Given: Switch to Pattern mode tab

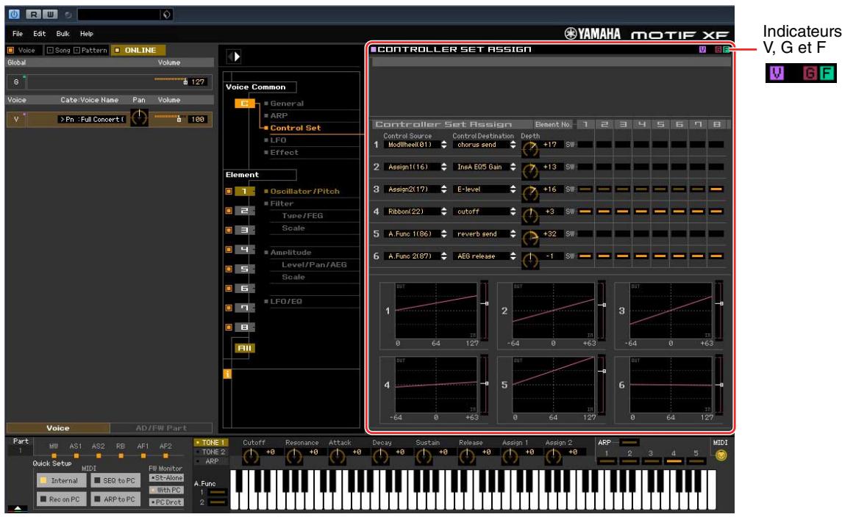Looking at the screenshot, I should pos(90,50).
